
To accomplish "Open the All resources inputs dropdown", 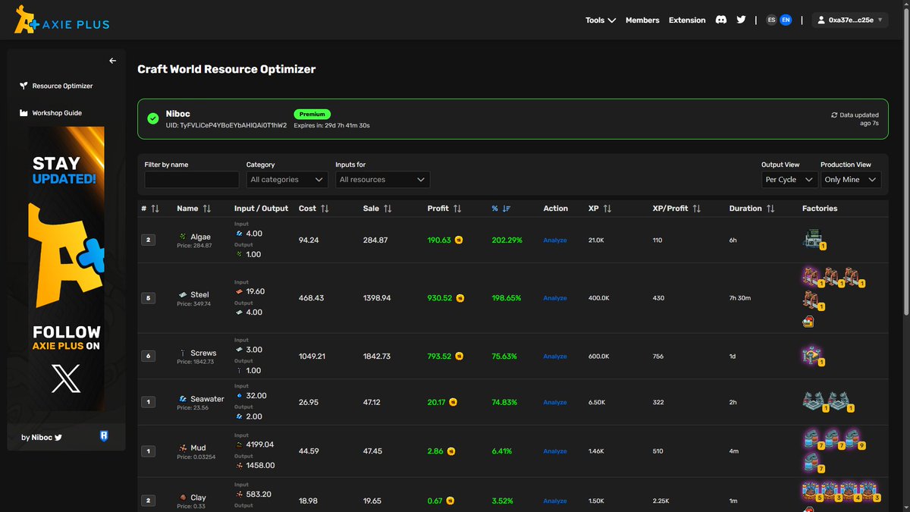I will tap(382, 180).
